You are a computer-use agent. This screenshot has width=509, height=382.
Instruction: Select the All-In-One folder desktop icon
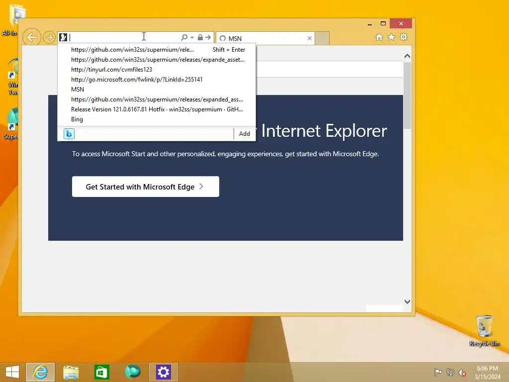[12, 19]
